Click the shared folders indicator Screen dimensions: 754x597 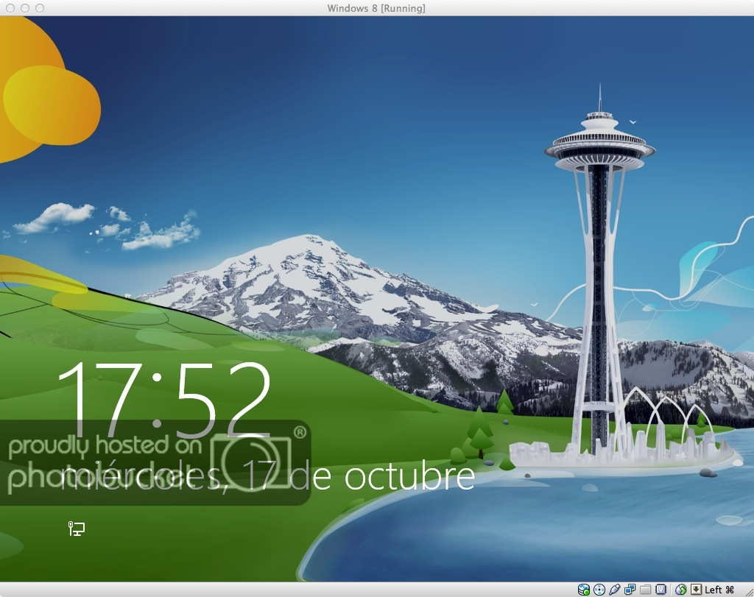coord(645,590)
